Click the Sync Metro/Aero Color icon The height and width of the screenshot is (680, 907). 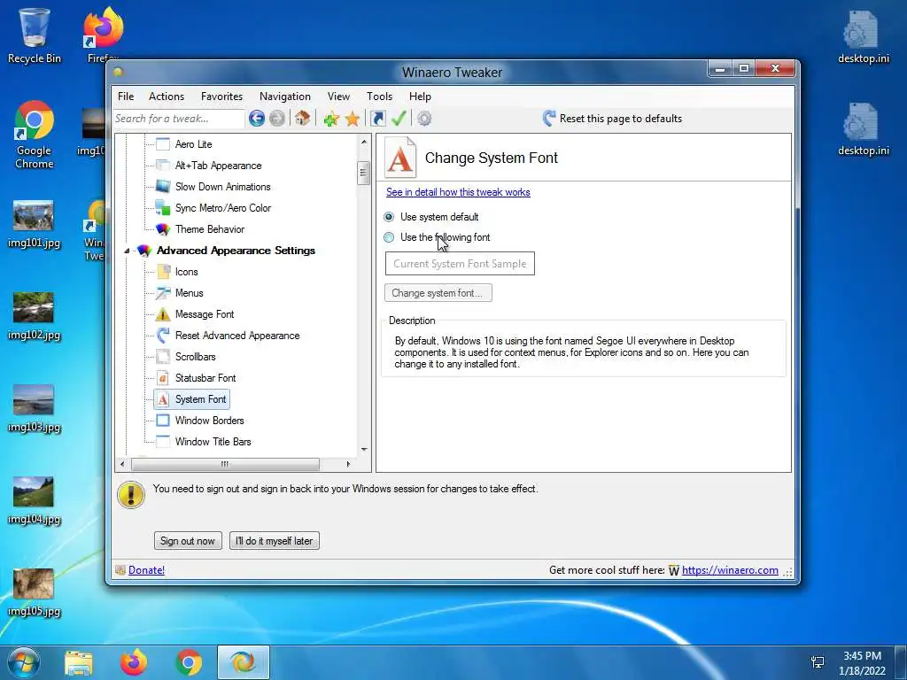pyautogui.click(x=163, y=208)
